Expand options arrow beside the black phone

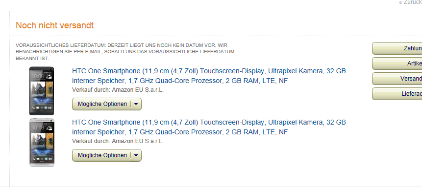pyautogui.click(x=136, y=104)
